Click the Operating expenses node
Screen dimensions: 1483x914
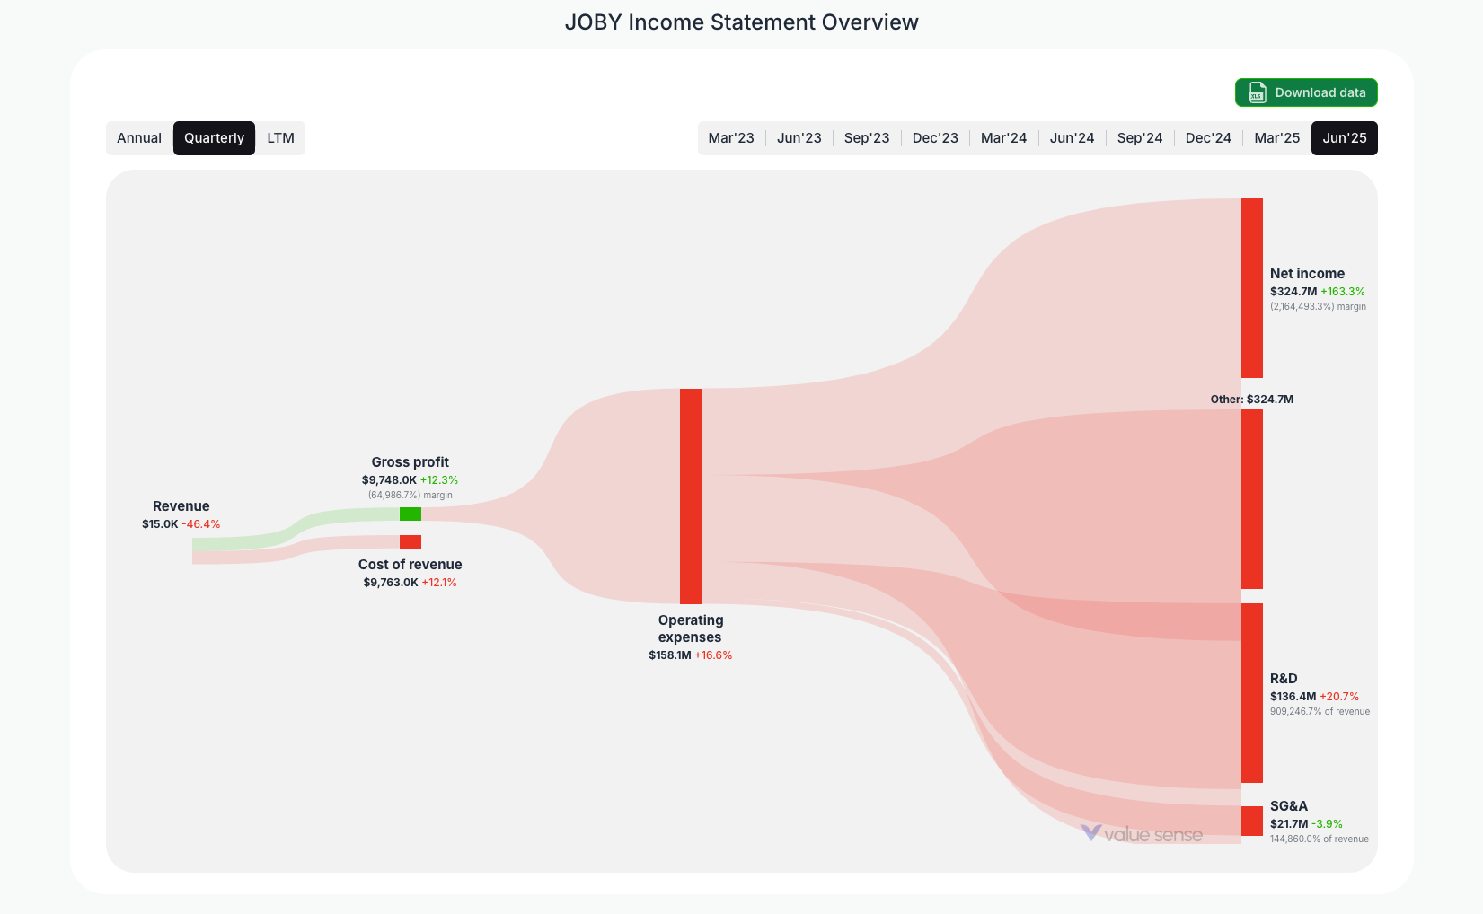690,497
